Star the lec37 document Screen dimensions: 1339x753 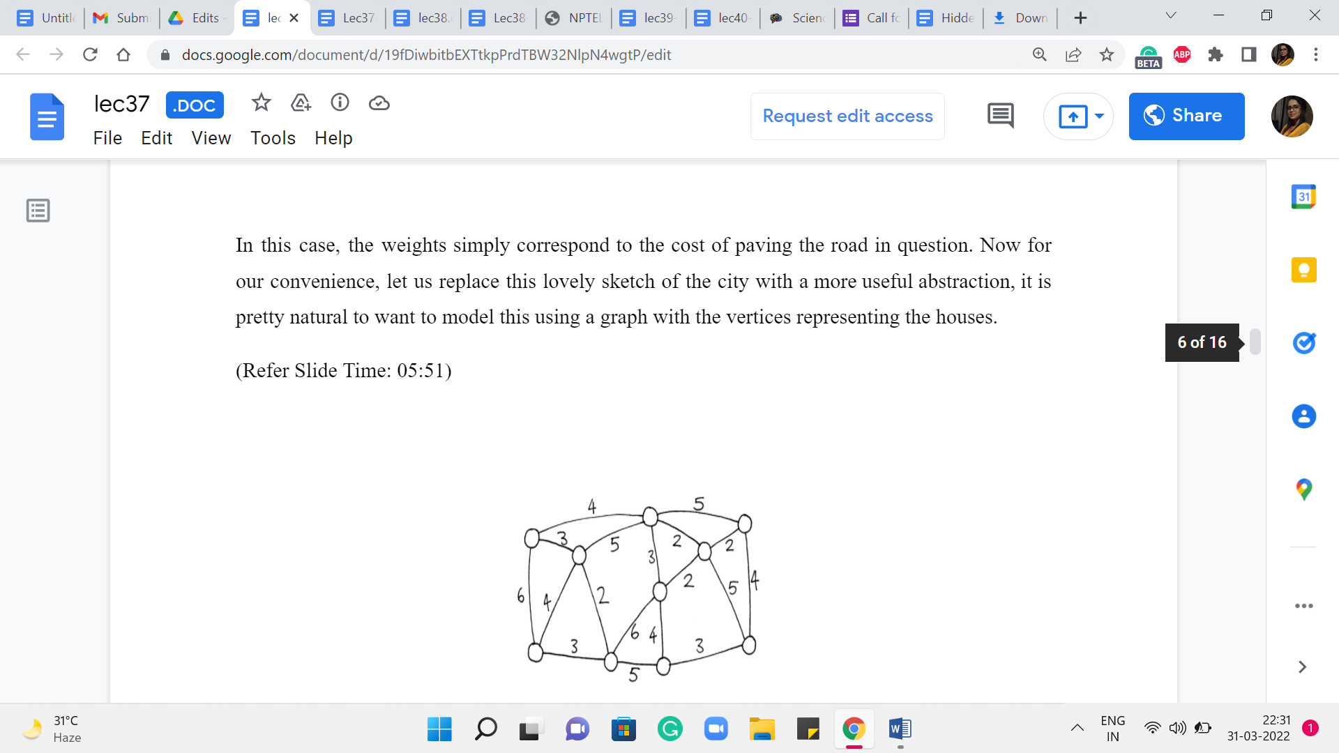tap(261, 103)
